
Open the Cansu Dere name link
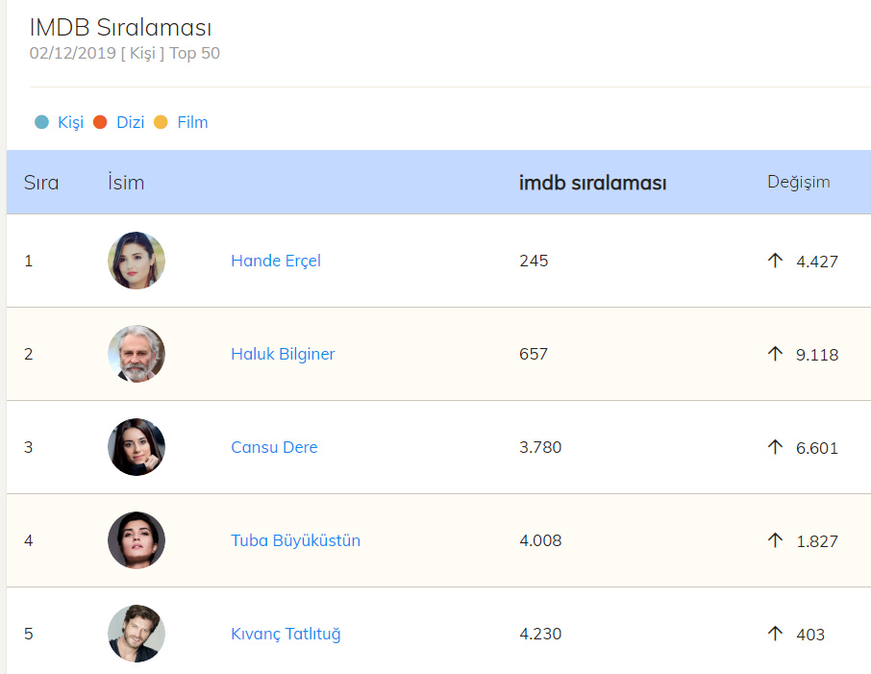tap(274, 447)
